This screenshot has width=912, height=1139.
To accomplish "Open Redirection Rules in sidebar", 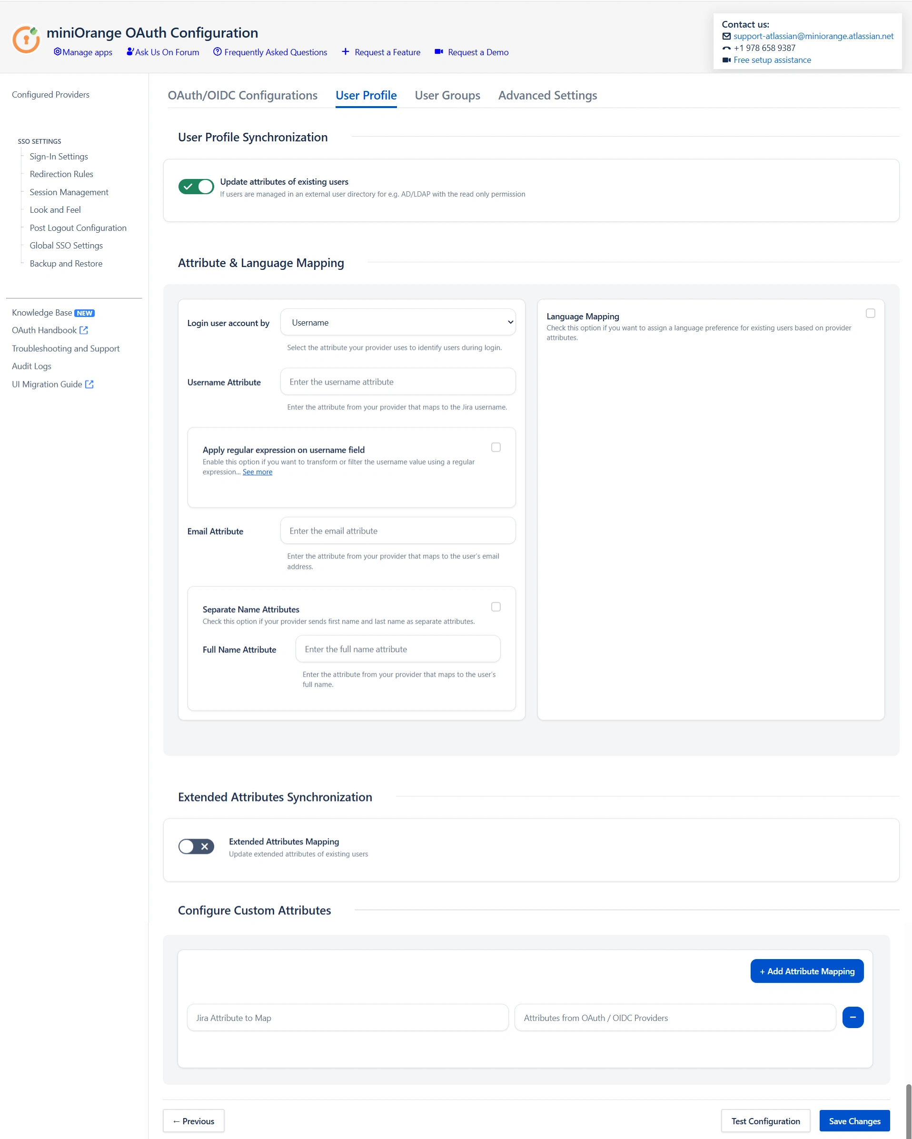I will click(61, 174).
